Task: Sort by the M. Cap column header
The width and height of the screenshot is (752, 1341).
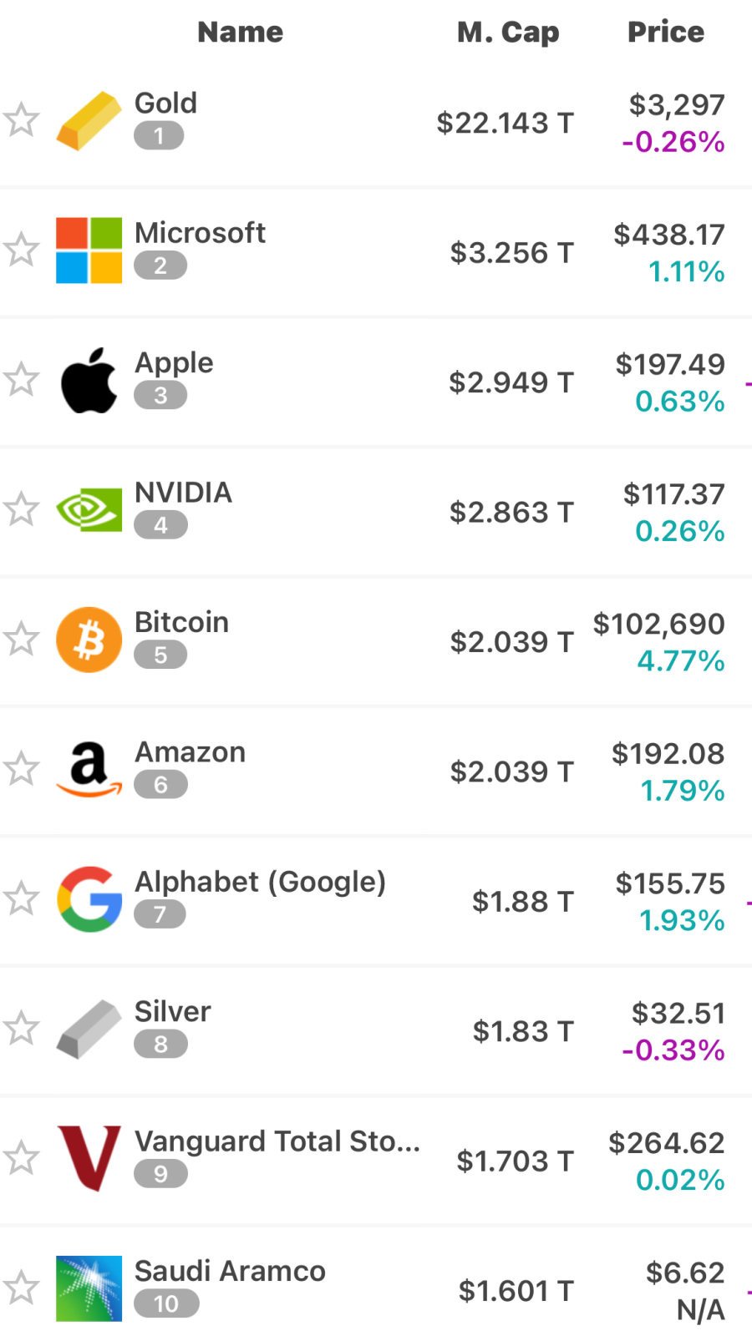Action: (x=507, y=32)
